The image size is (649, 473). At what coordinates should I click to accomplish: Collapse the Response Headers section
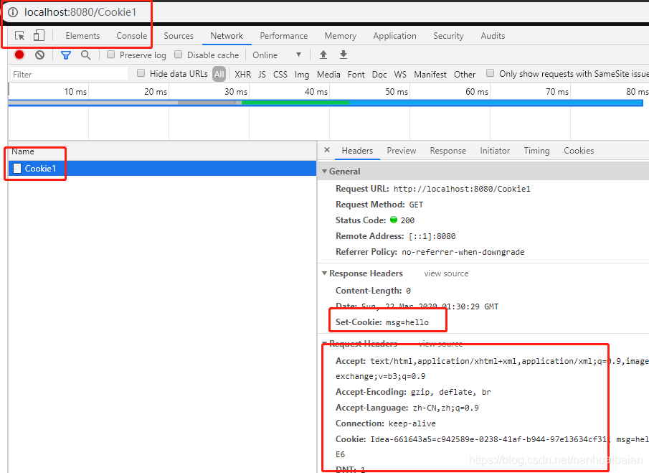pos(324,273)
